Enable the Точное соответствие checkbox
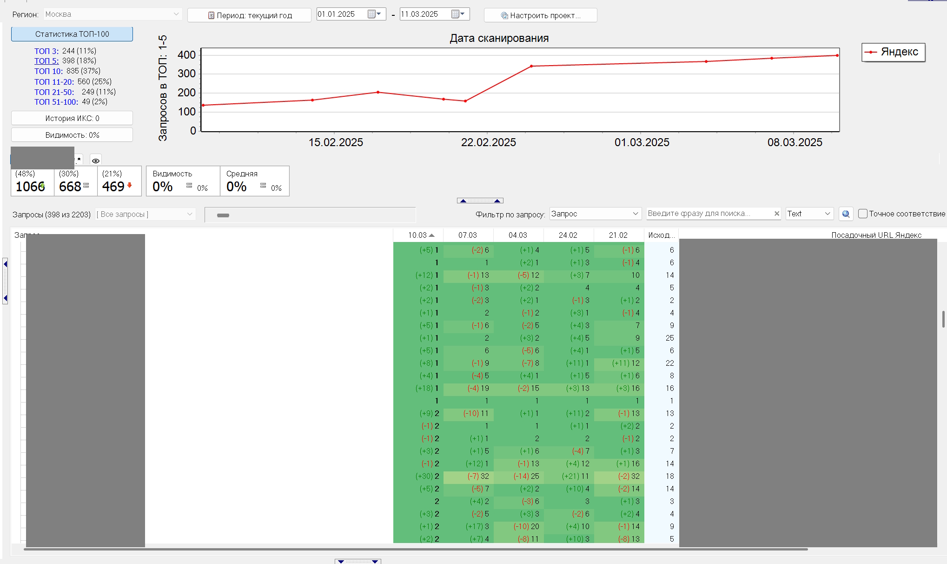Screen dimensions: 947x564 pos(863,214)
